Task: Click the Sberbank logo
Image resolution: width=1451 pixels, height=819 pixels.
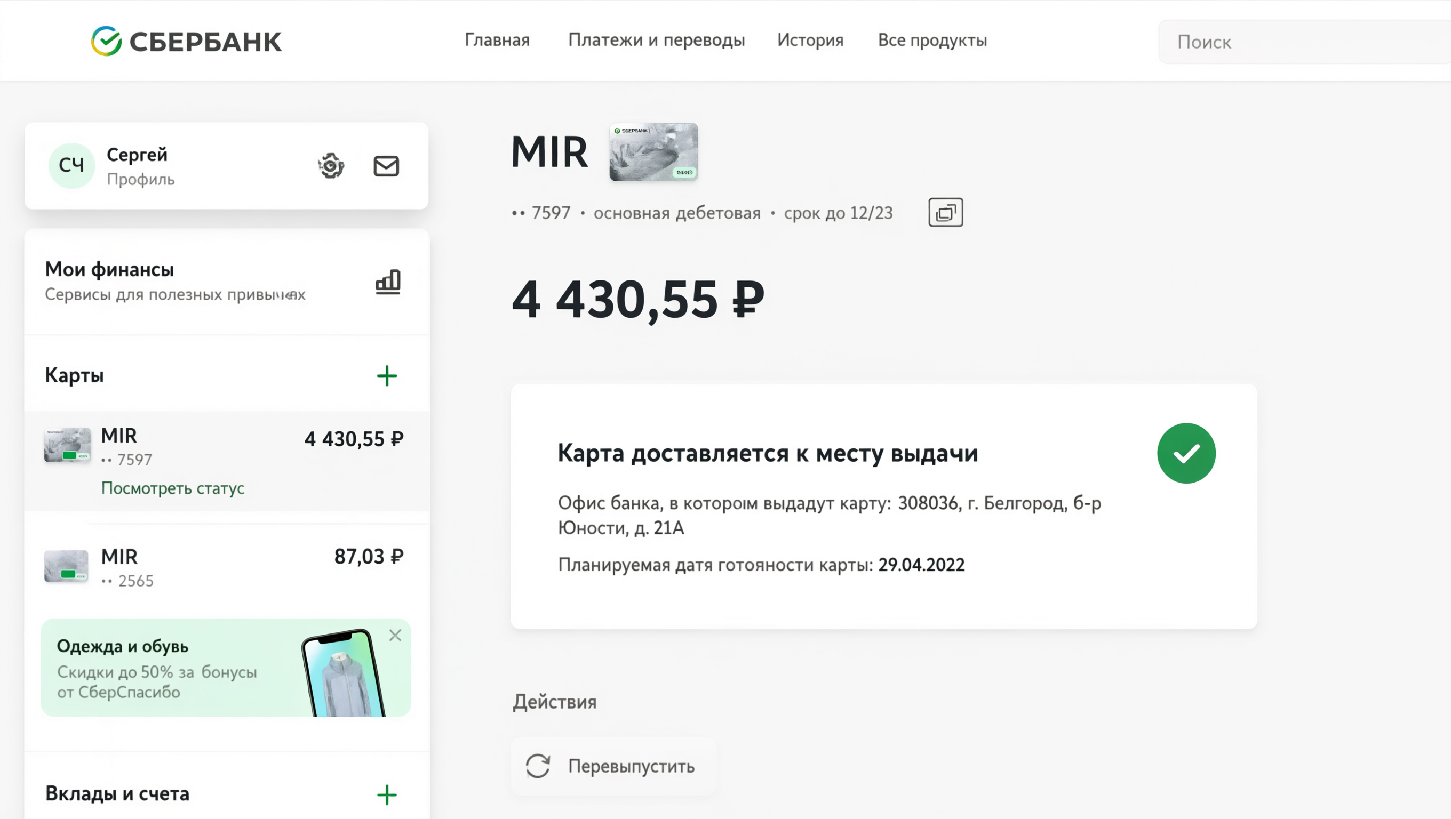Action: pos(187,41)
